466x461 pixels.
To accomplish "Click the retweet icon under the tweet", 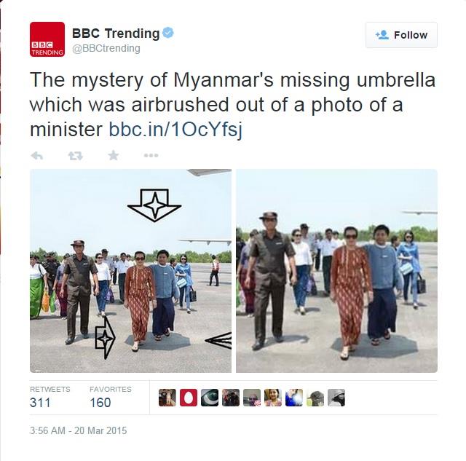I will 76,155.
